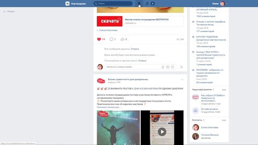
Task: Click the red Скачать banner image
Action: point(110,21)
